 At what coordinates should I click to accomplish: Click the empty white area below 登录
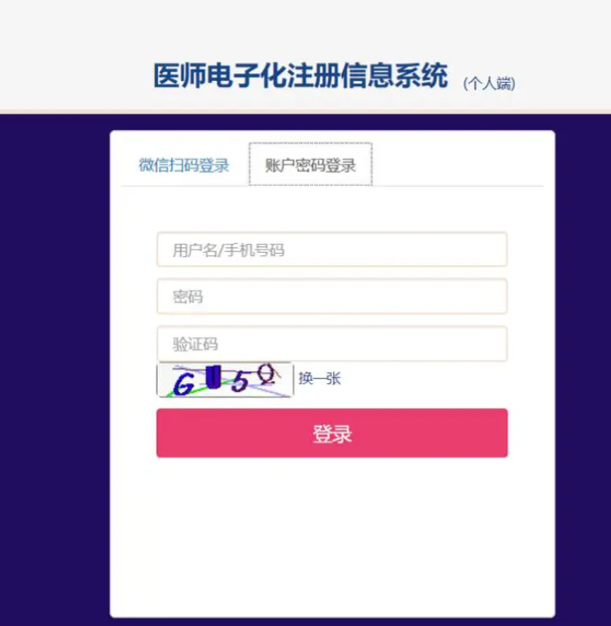(x=332, y=535)
